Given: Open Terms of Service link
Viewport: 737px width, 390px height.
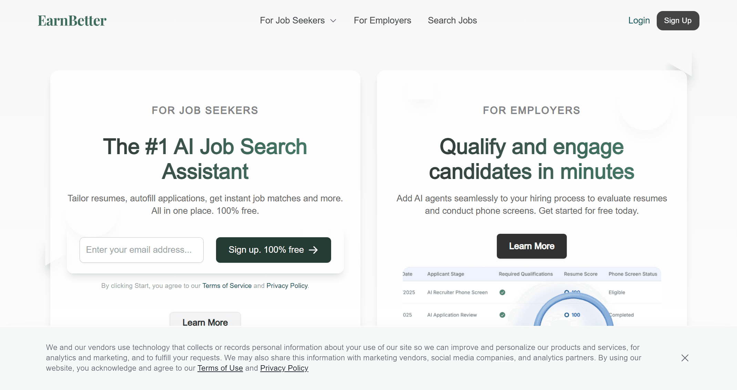Looking at the screenshot, I should click(227, 286).
